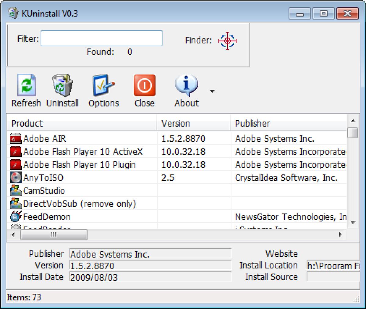Click the red Close power icon
The height and width of the screenshot is (309, 366).
(144, 86)
